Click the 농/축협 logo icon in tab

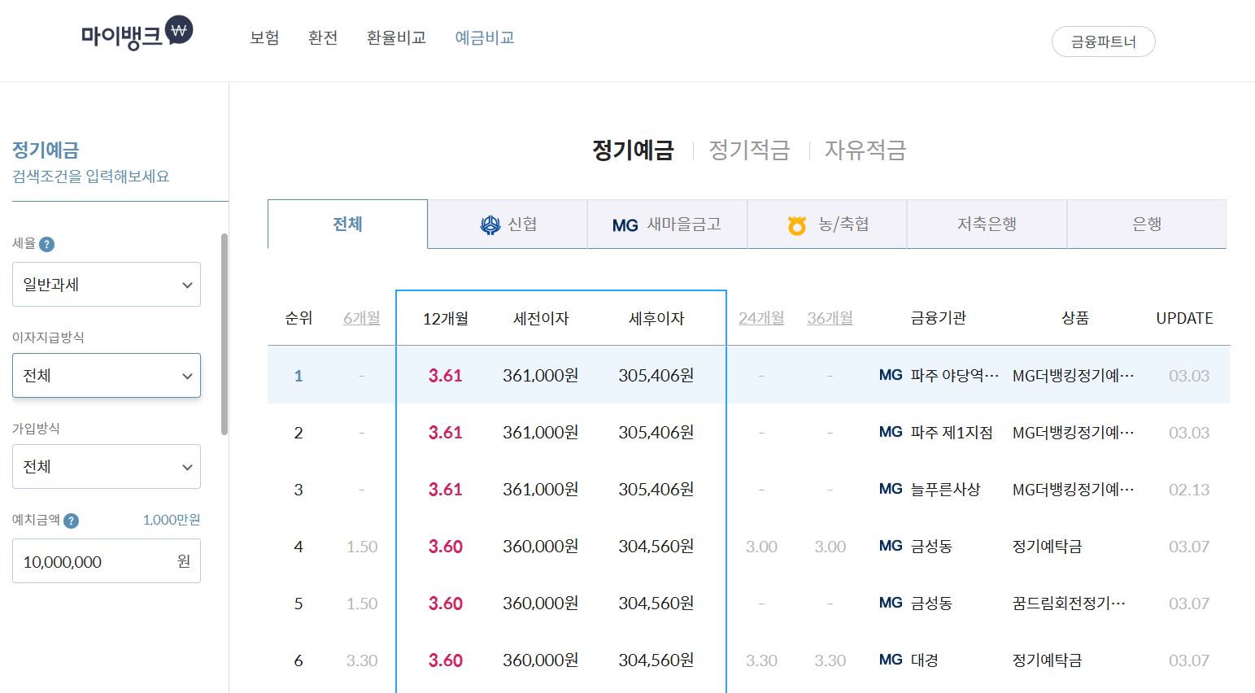(797, 225)
